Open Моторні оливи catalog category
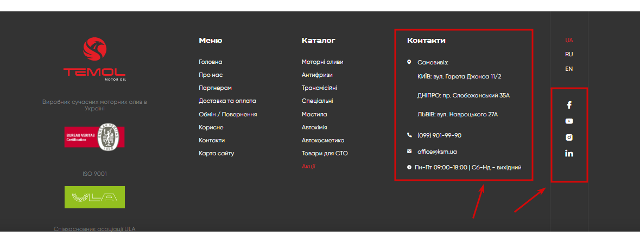Image resolution: width=640 pixels, height=237 pixels. pos(322,62)
